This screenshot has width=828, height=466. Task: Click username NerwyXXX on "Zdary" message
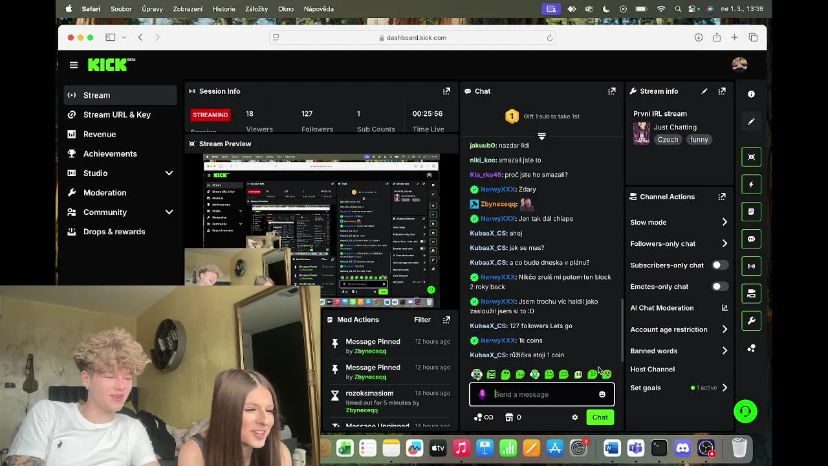(x=498, y=190)
